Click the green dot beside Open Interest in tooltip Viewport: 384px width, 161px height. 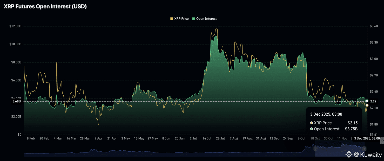pyautogui.click(x=311, y=129)
